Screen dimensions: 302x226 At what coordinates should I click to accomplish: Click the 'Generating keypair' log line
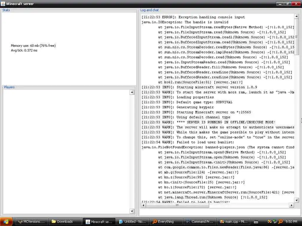pos(178,107)
